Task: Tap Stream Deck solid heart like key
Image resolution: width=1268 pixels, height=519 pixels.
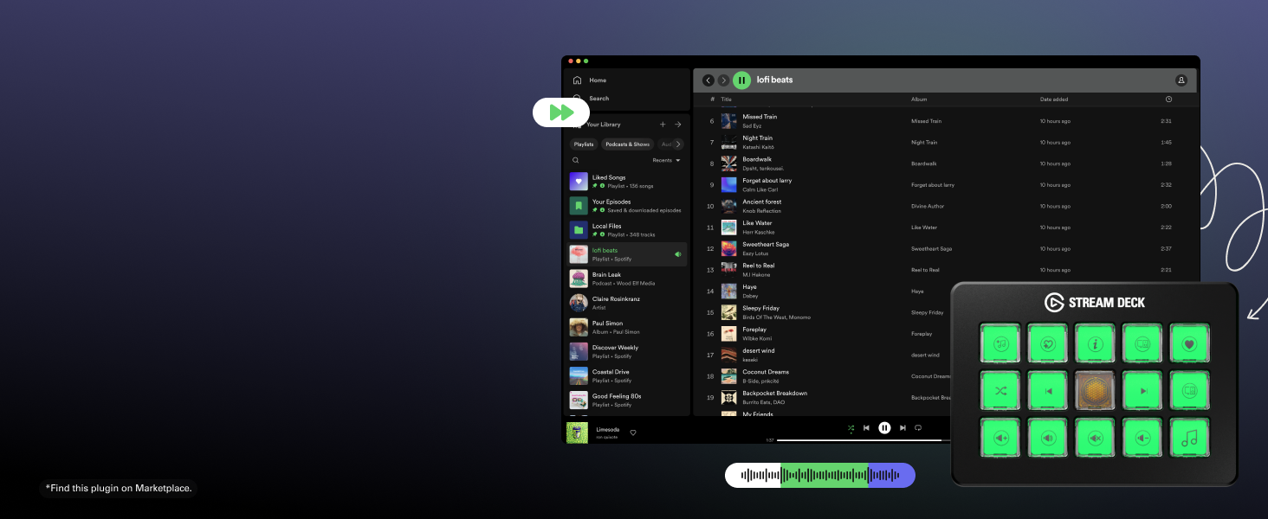Action: (1189, 343)
